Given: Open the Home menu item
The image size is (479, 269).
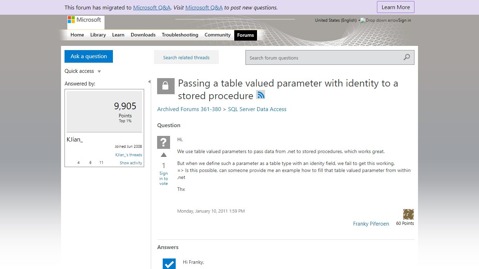Looking at the screenshot, I should pos(77,35).
